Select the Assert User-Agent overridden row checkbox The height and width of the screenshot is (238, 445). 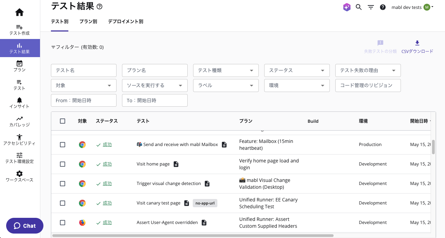(63, 223)
